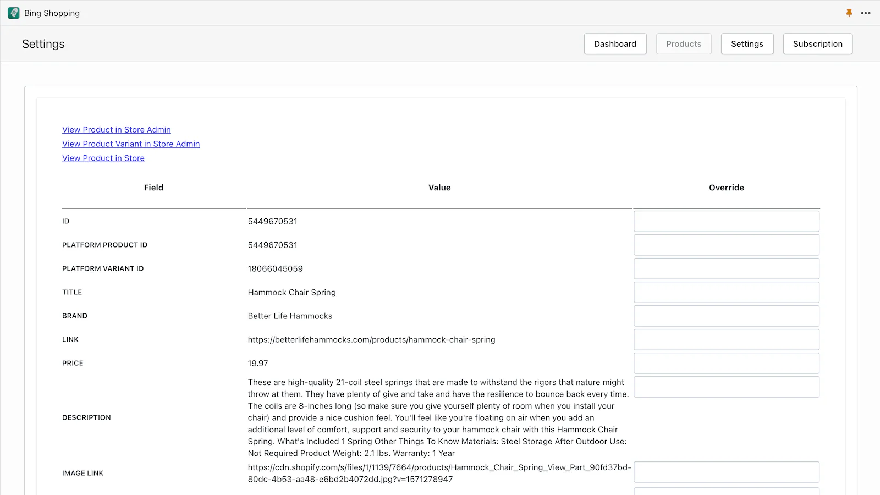Open the three-dot more options menu
880x495 pixels.
tap(866, 13)
